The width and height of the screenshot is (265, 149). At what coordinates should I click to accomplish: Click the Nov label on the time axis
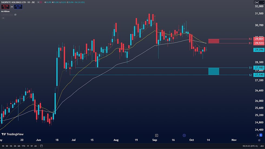coord(234,140)
